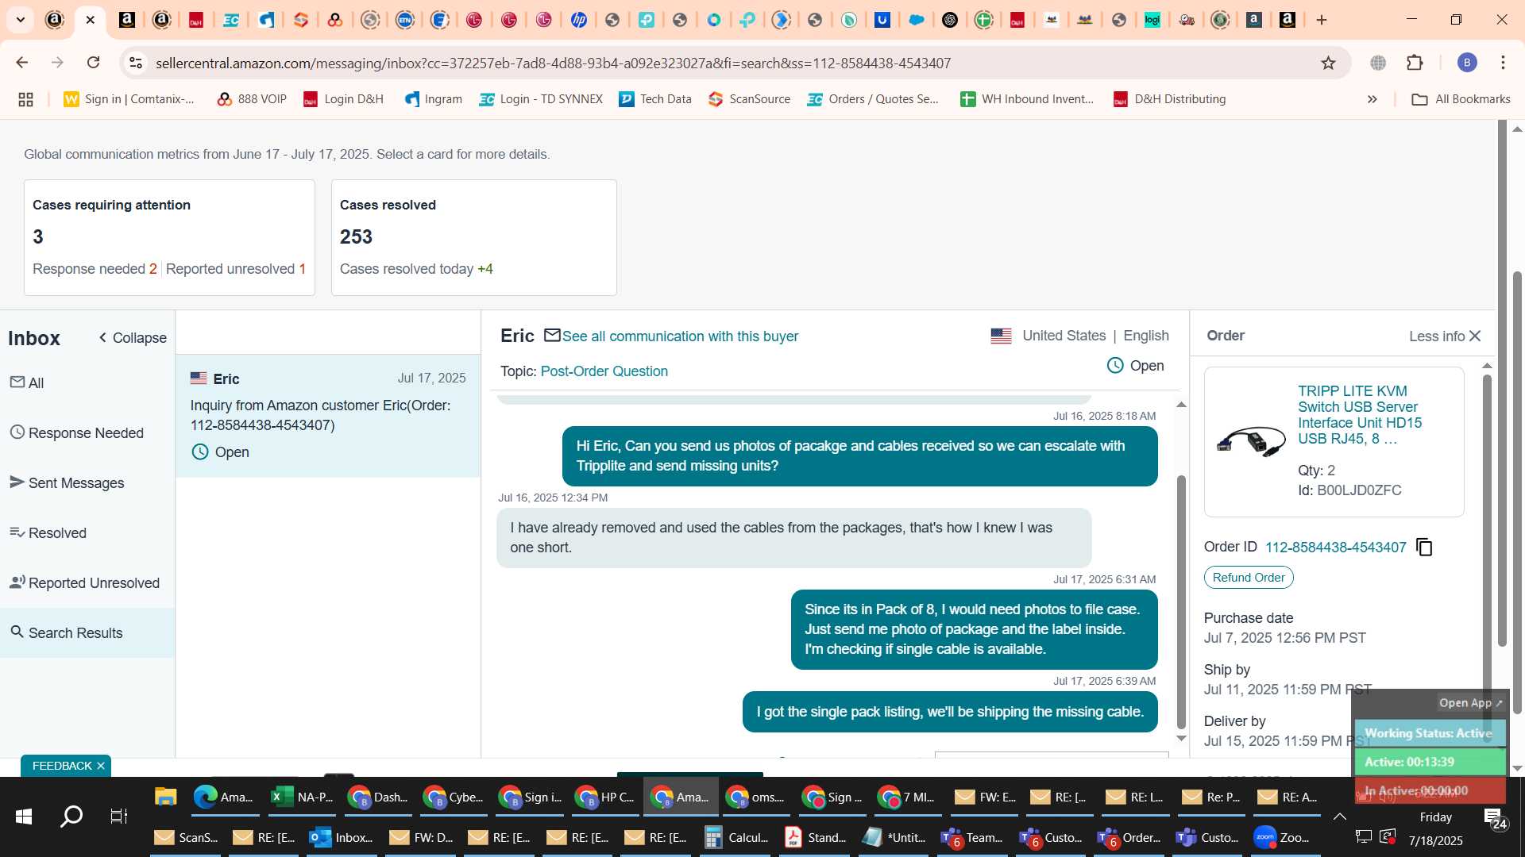Bookmark this page with star icon
Viewport: 1525px width, 857px height.
tap(1328, 63)
